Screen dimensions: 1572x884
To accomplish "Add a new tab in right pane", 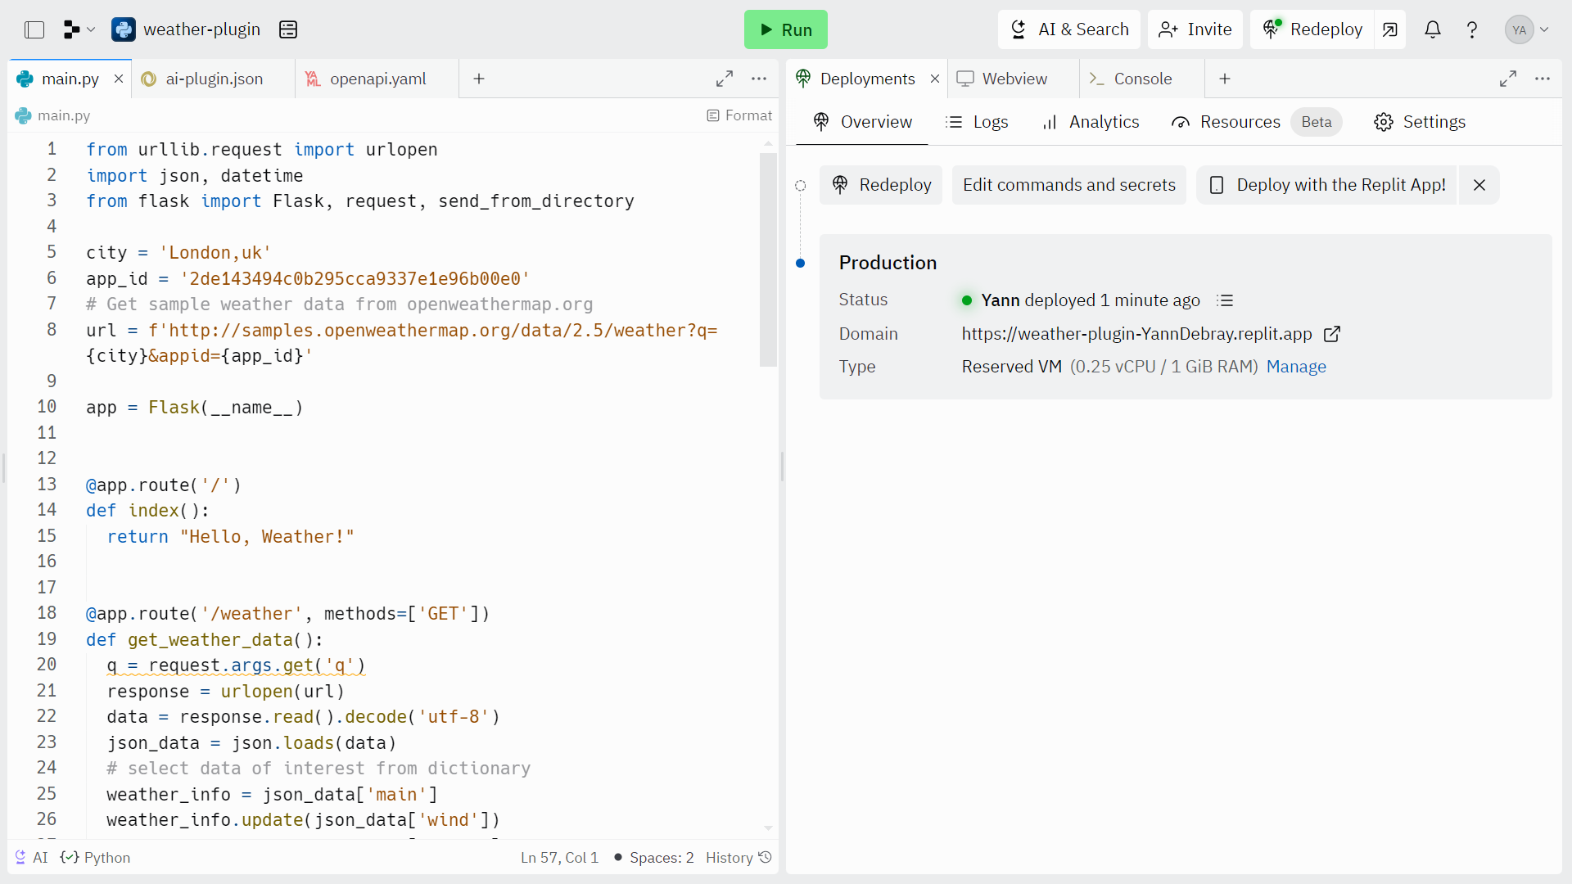I will pyautogui.click(x=1225, y=79).
